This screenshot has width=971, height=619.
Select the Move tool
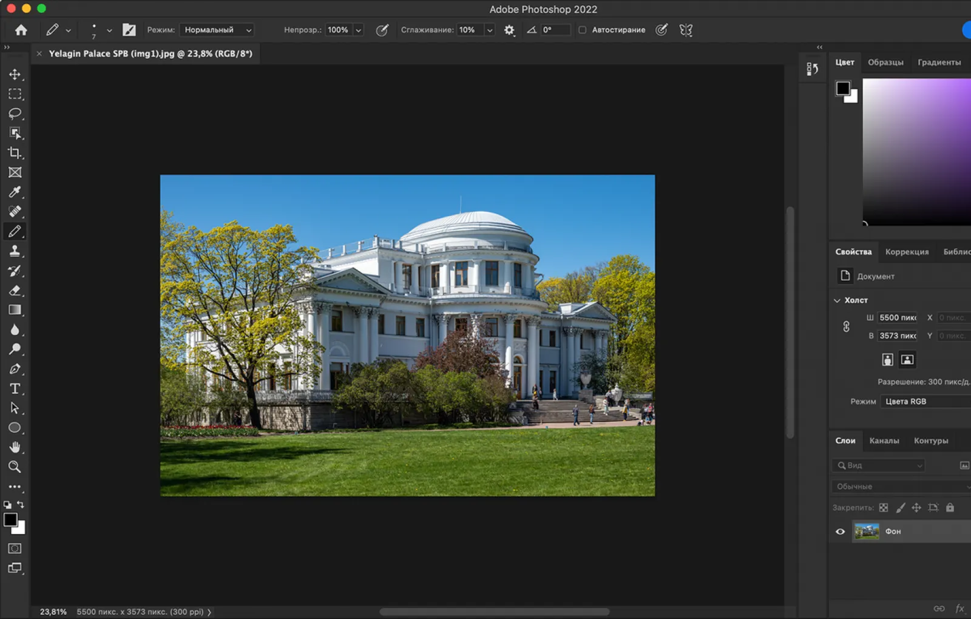tap(15, 74)
